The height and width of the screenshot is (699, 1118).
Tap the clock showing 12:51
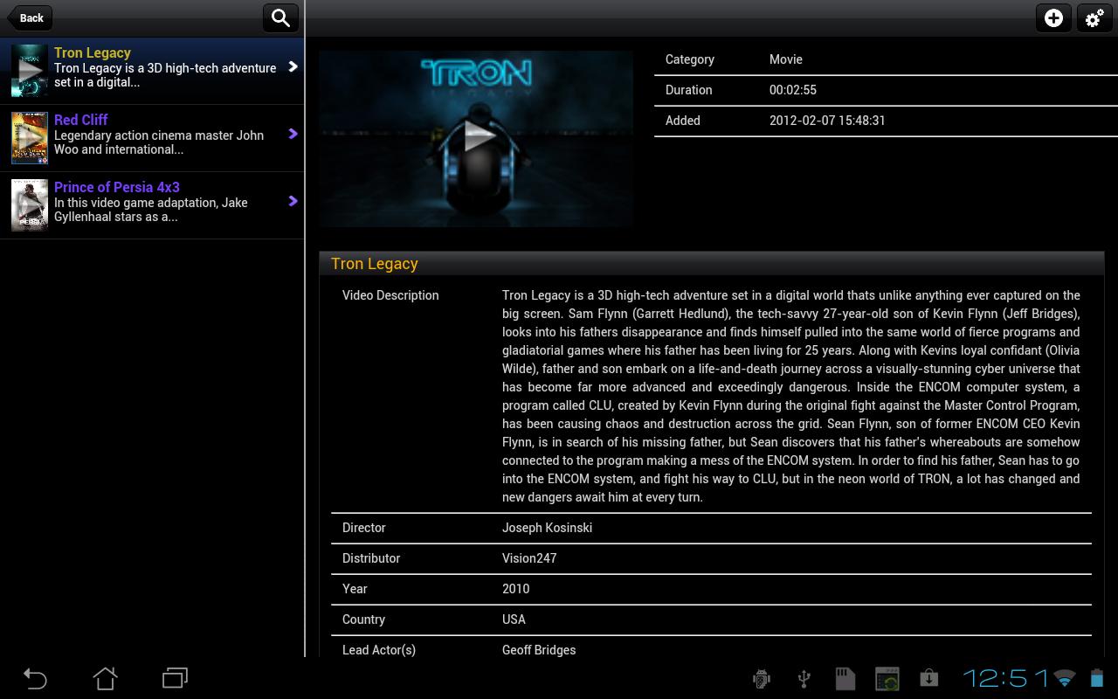point(1006,678)
